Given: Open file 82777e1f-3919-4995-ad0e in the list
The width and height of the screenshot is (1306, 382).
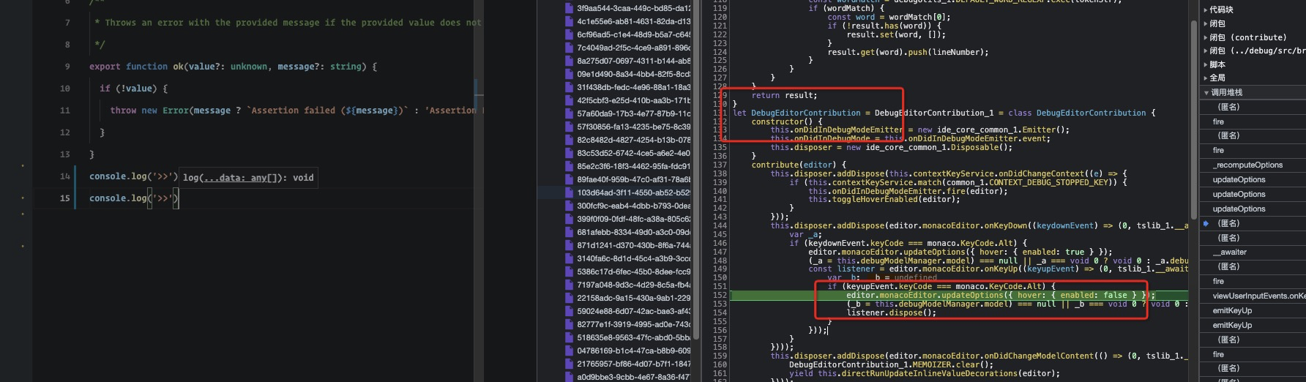Looking at the screenshot, I should [x=633, y=324].
